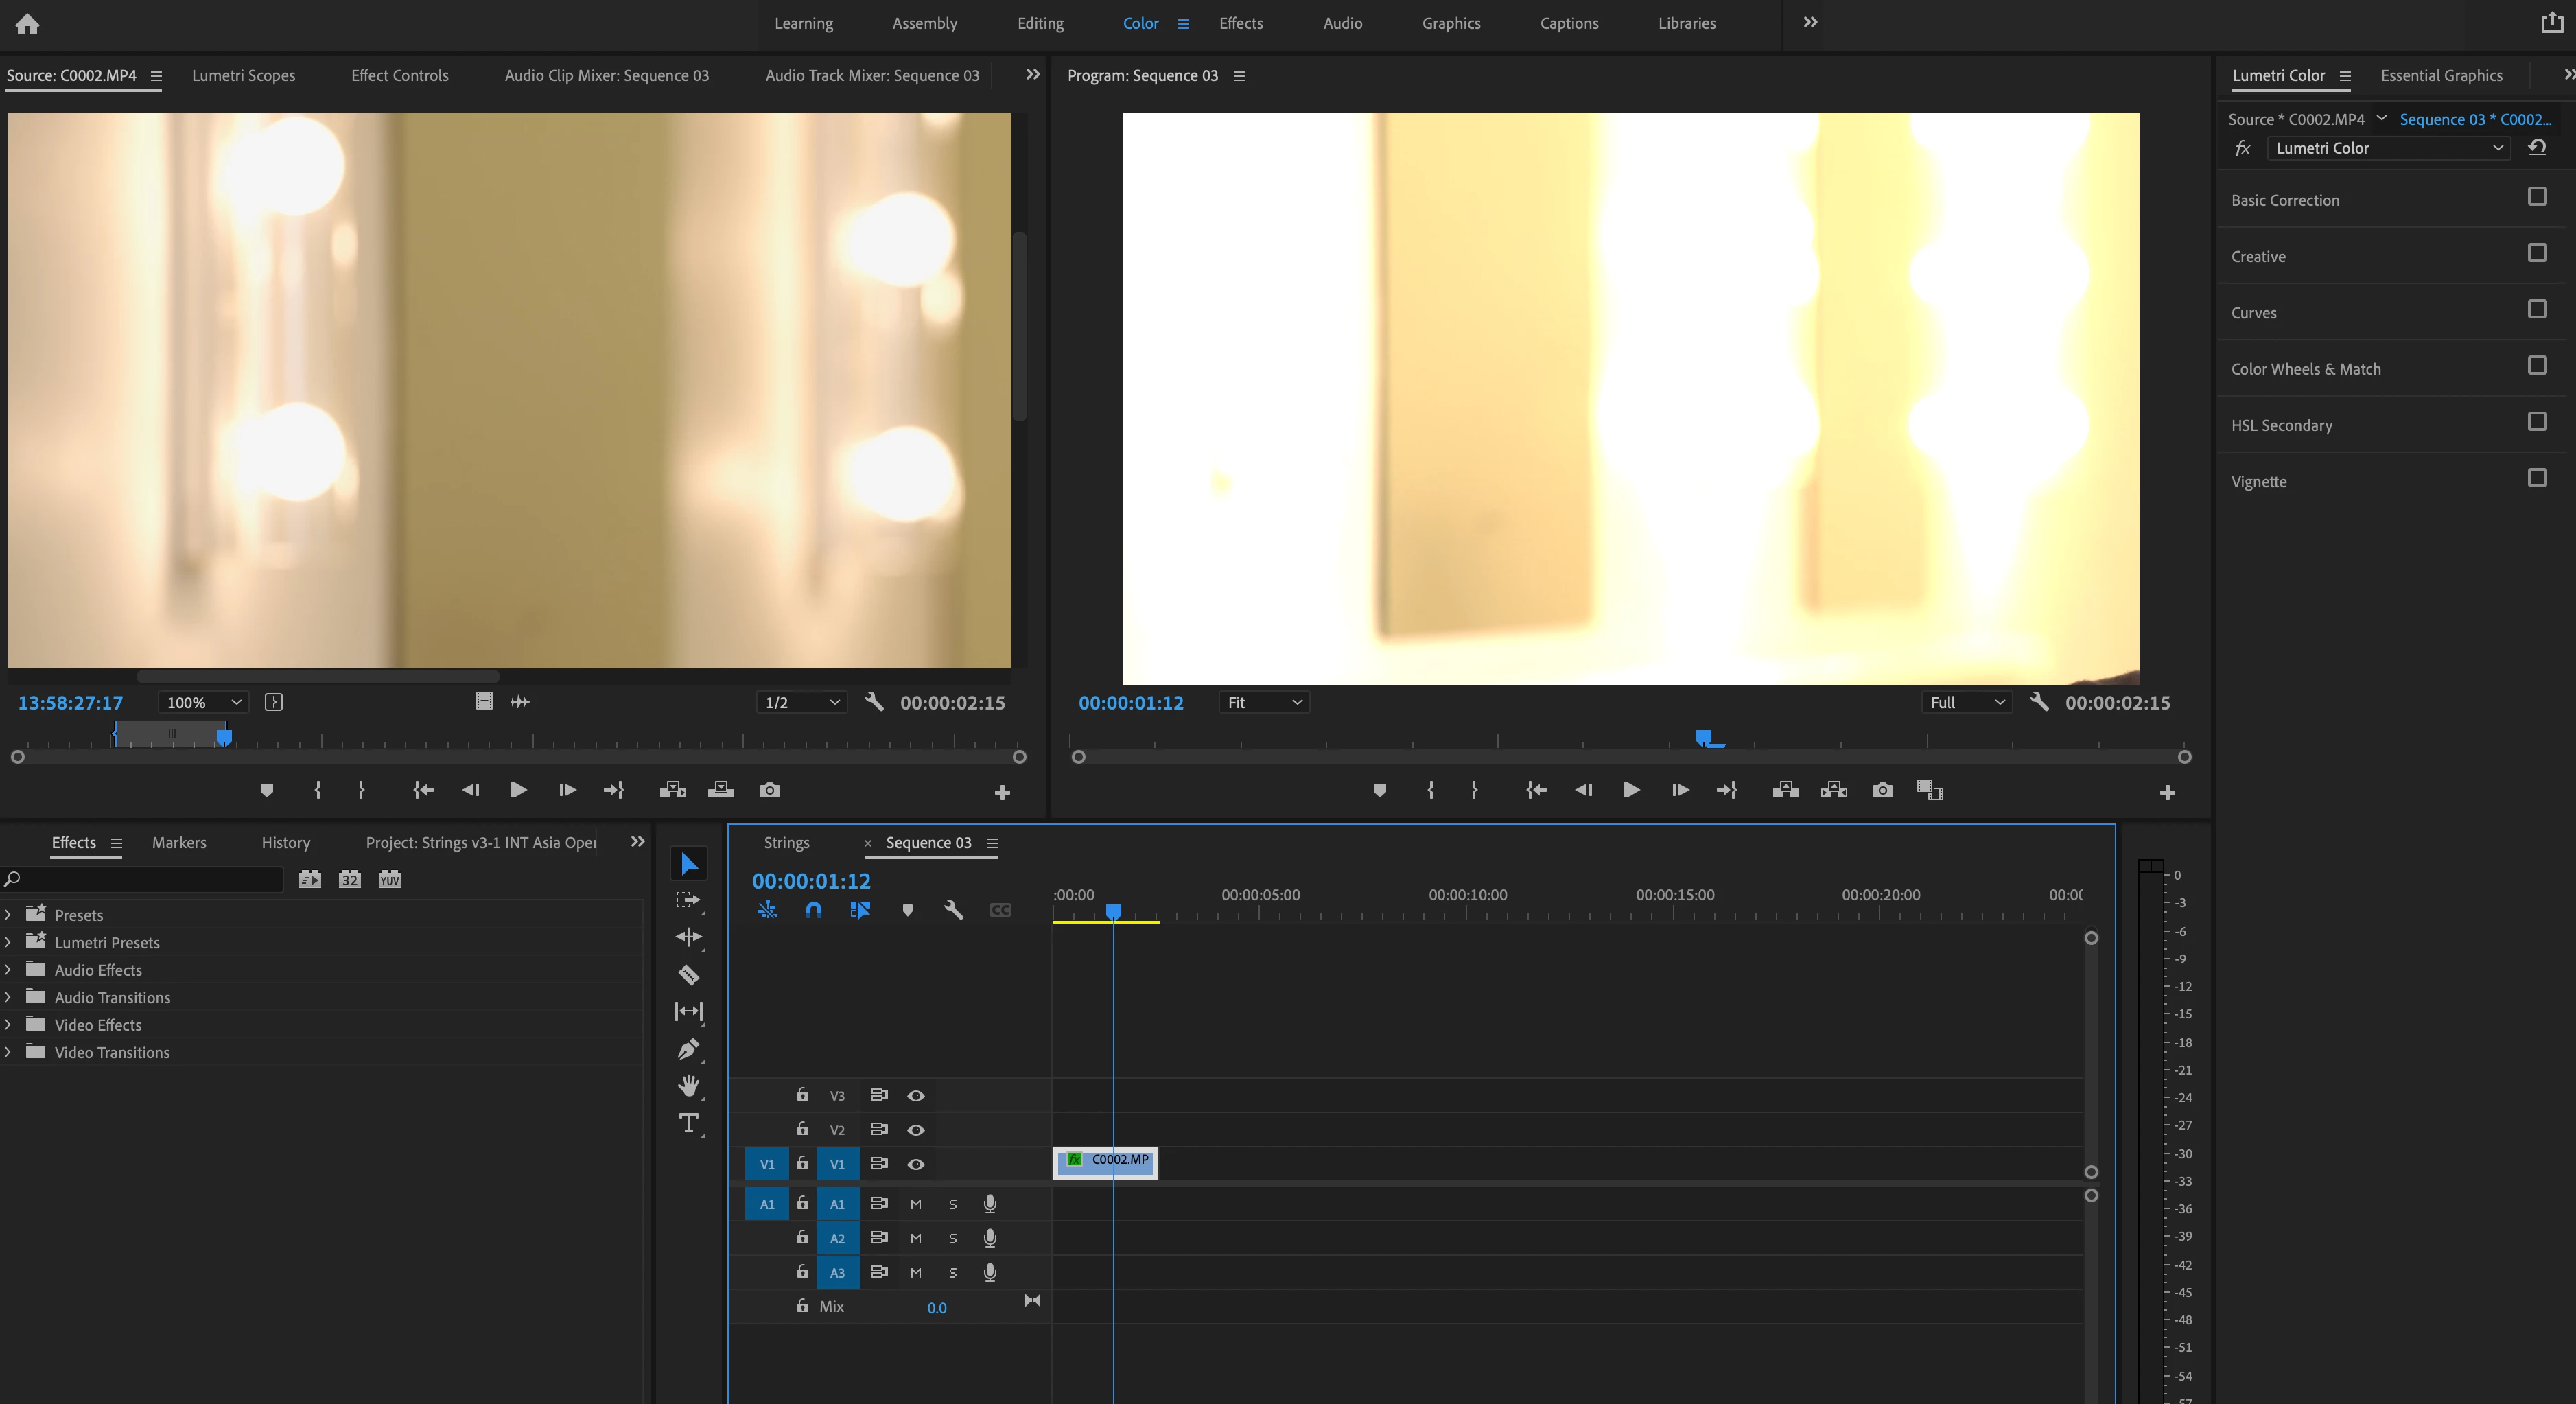This screenshot has width=2576, height=1404.
Task: Mute audio track A1
Action: (915, 1204)
